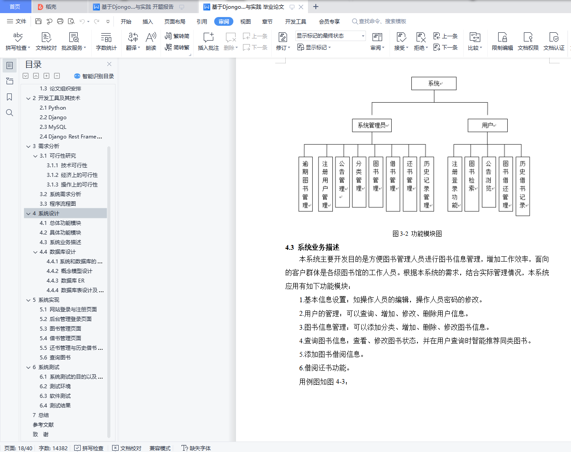
Task: Click the undo icon in quick toolbar
Action: (82, 21)
